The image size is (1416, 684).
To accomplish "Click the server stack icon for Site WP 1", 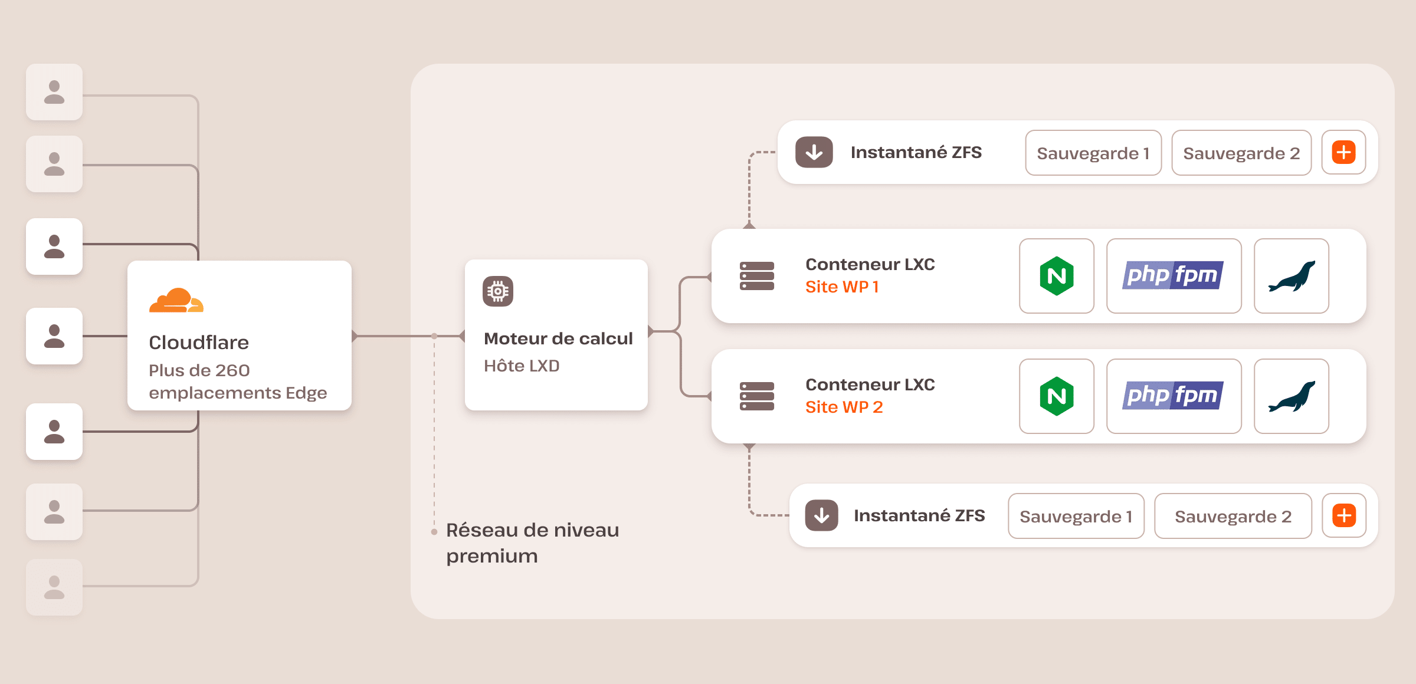I will tap(756, 276).
